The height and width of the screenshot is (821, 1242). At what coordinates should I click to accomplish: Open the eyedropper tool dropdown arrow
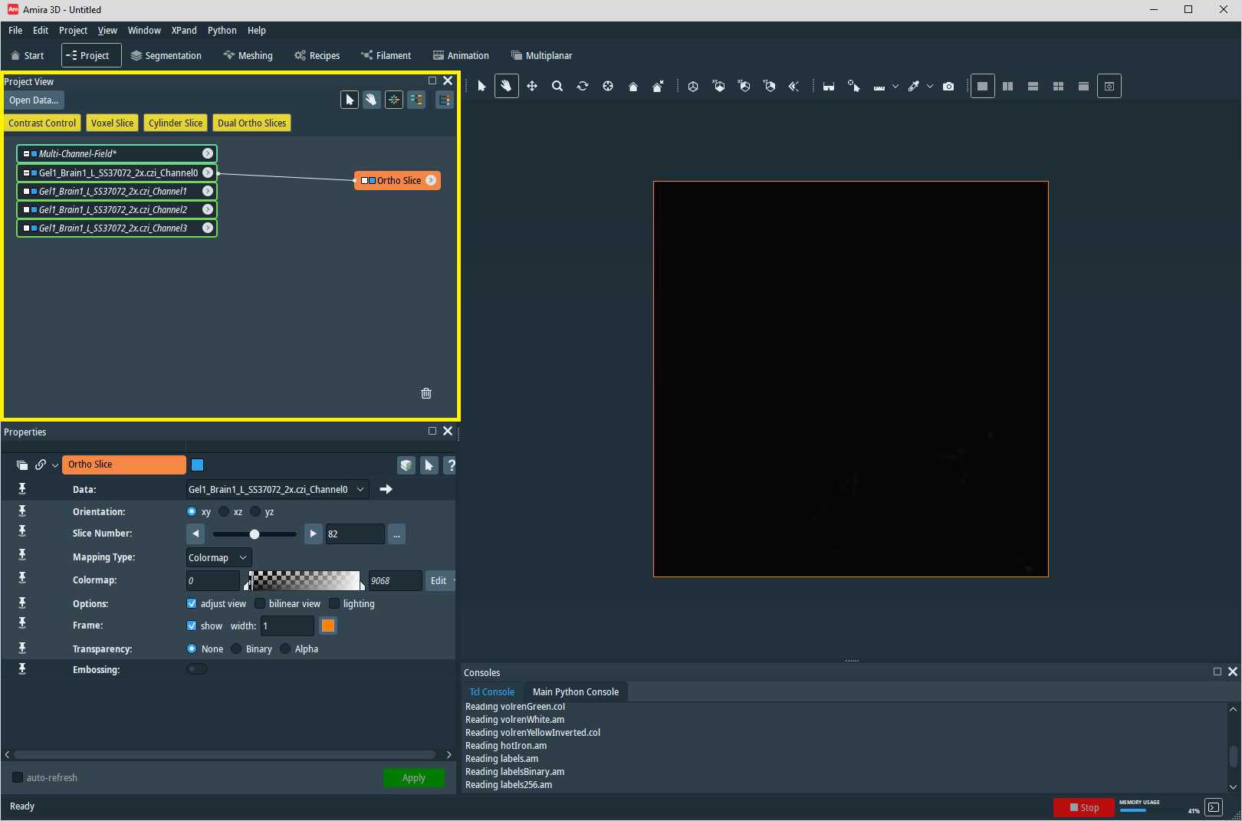click(930, 87)
